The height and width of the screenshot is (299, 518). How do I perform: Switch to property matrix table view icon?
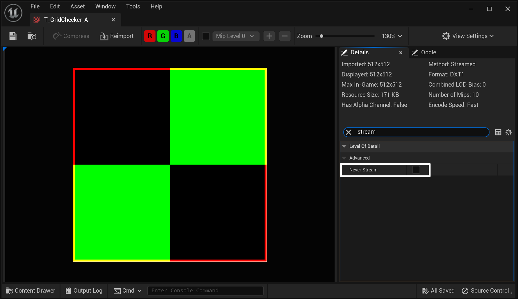point(498,132)
